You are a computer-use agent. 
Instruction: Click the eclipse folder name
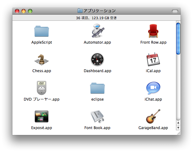coord(97,99)
